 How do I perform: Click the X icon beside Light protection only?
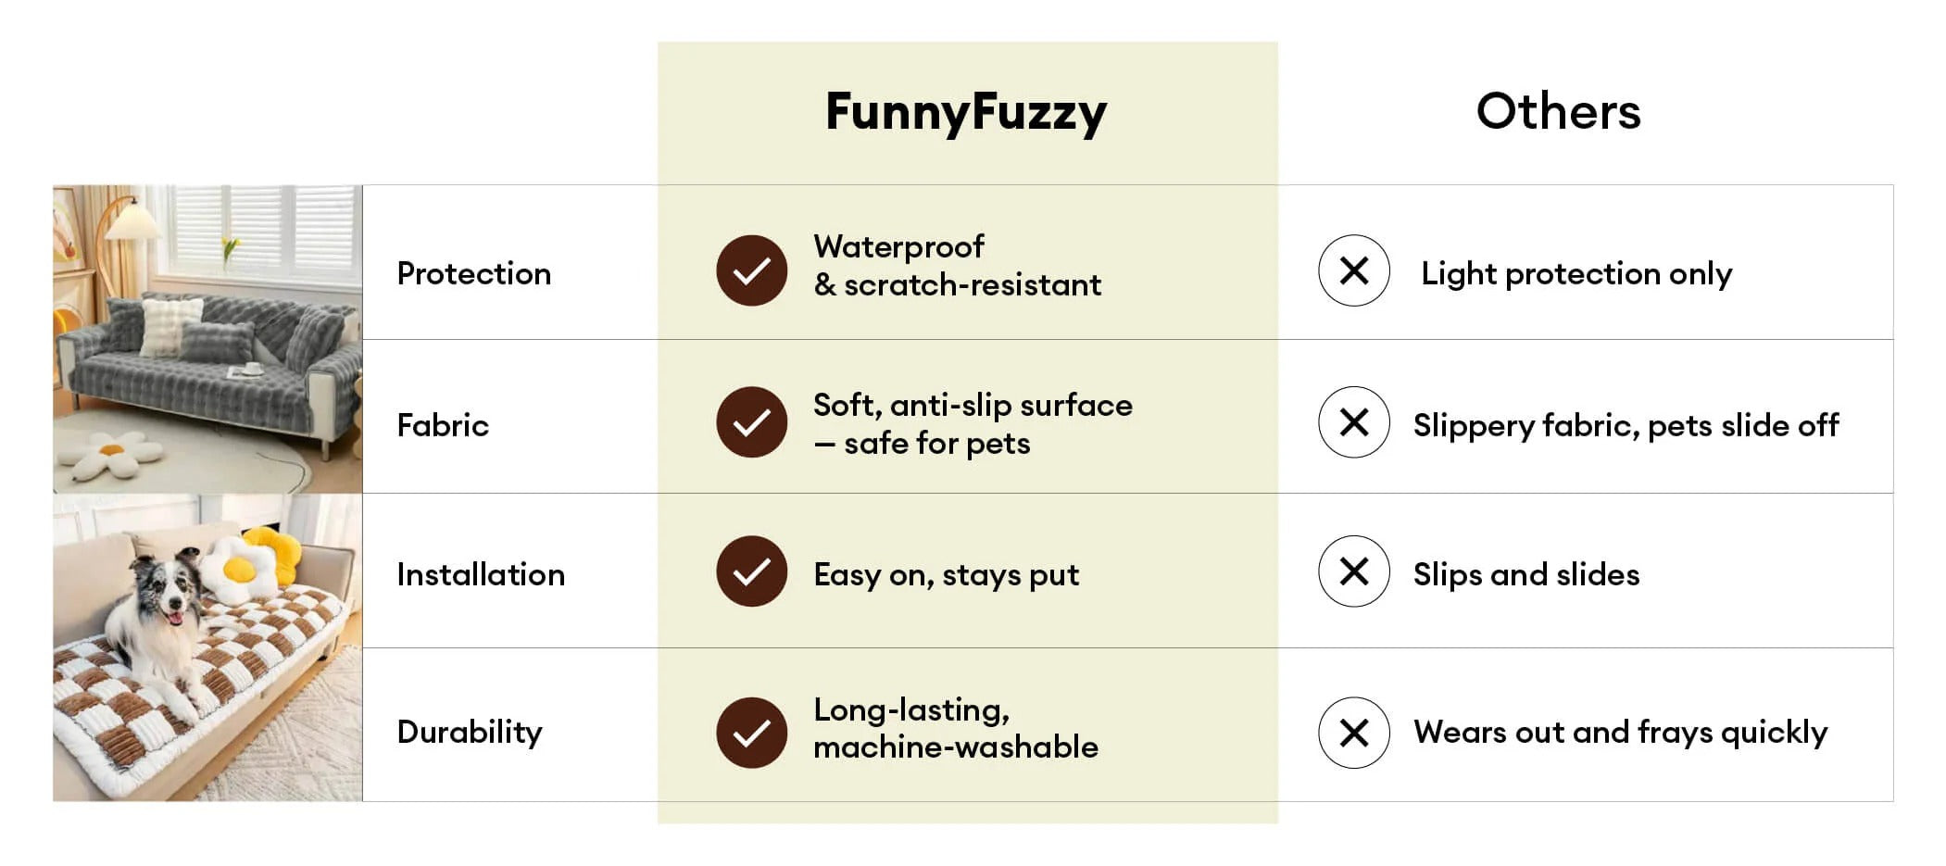click(x=1353, y=270)
